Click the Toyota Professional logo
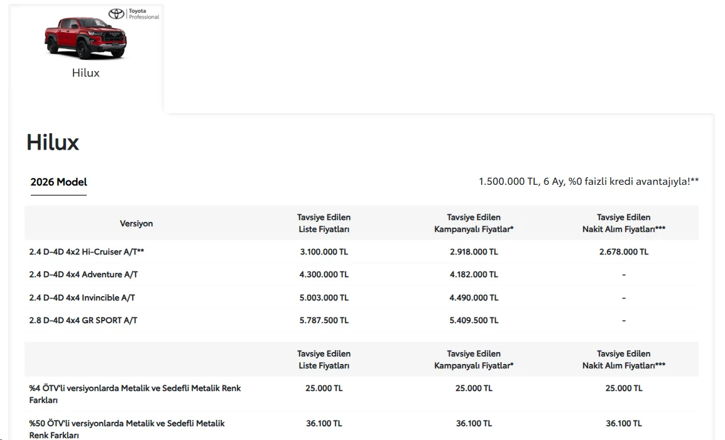Viewport: 725px width, 440px height. [134, 14]
